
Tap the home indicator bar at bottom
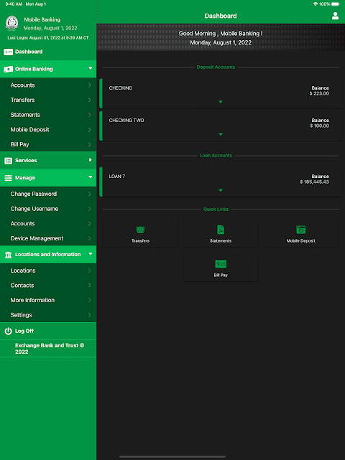pyautogui.click(x=172, y=456)
